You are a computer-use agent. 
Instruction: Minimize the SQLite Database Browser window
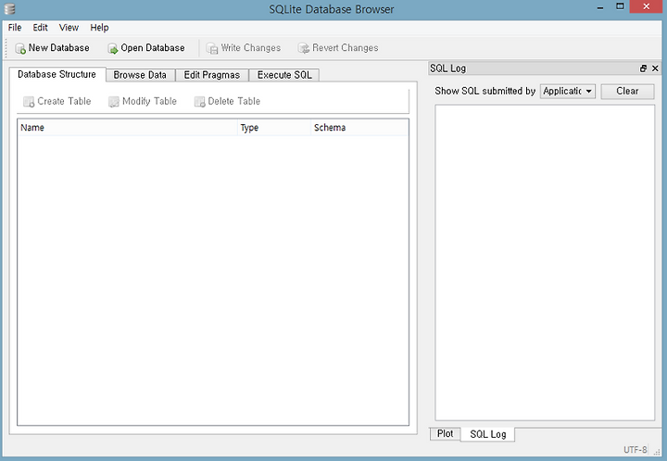pyautogui.click(x=600, y=7)
